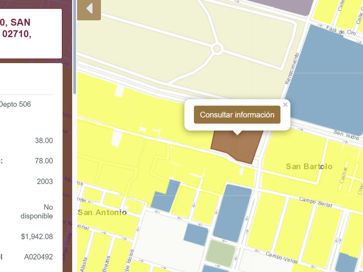The image size is (363, 272).
Task: Click the Renacimiento street label
Action: coord(292,69)
